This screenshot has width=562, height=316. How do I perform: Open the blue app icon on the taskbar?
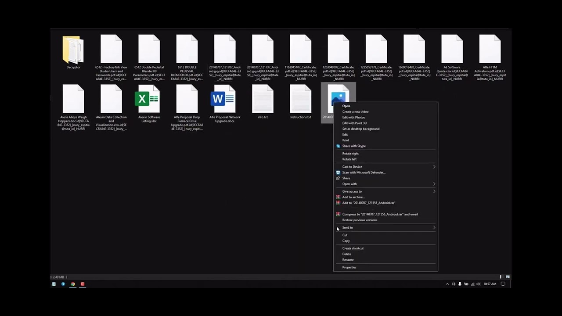click(63, 284)
